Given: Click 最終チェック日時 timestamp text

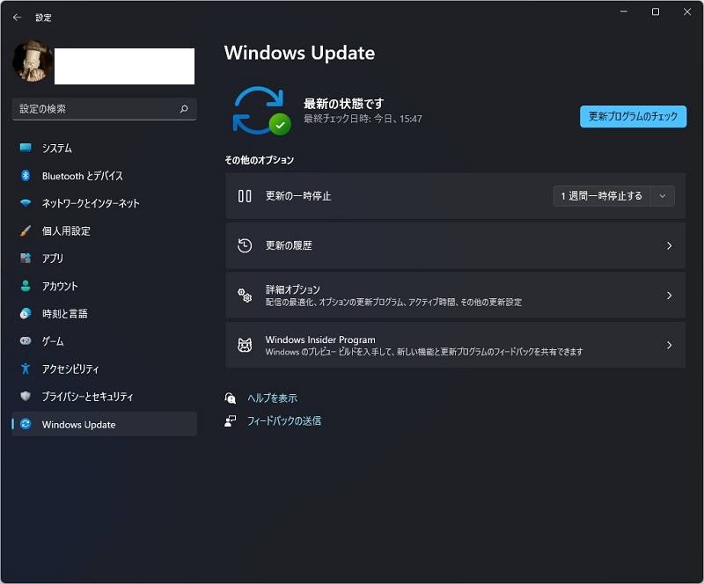Looking at the screenshot, I should point(363,119).
